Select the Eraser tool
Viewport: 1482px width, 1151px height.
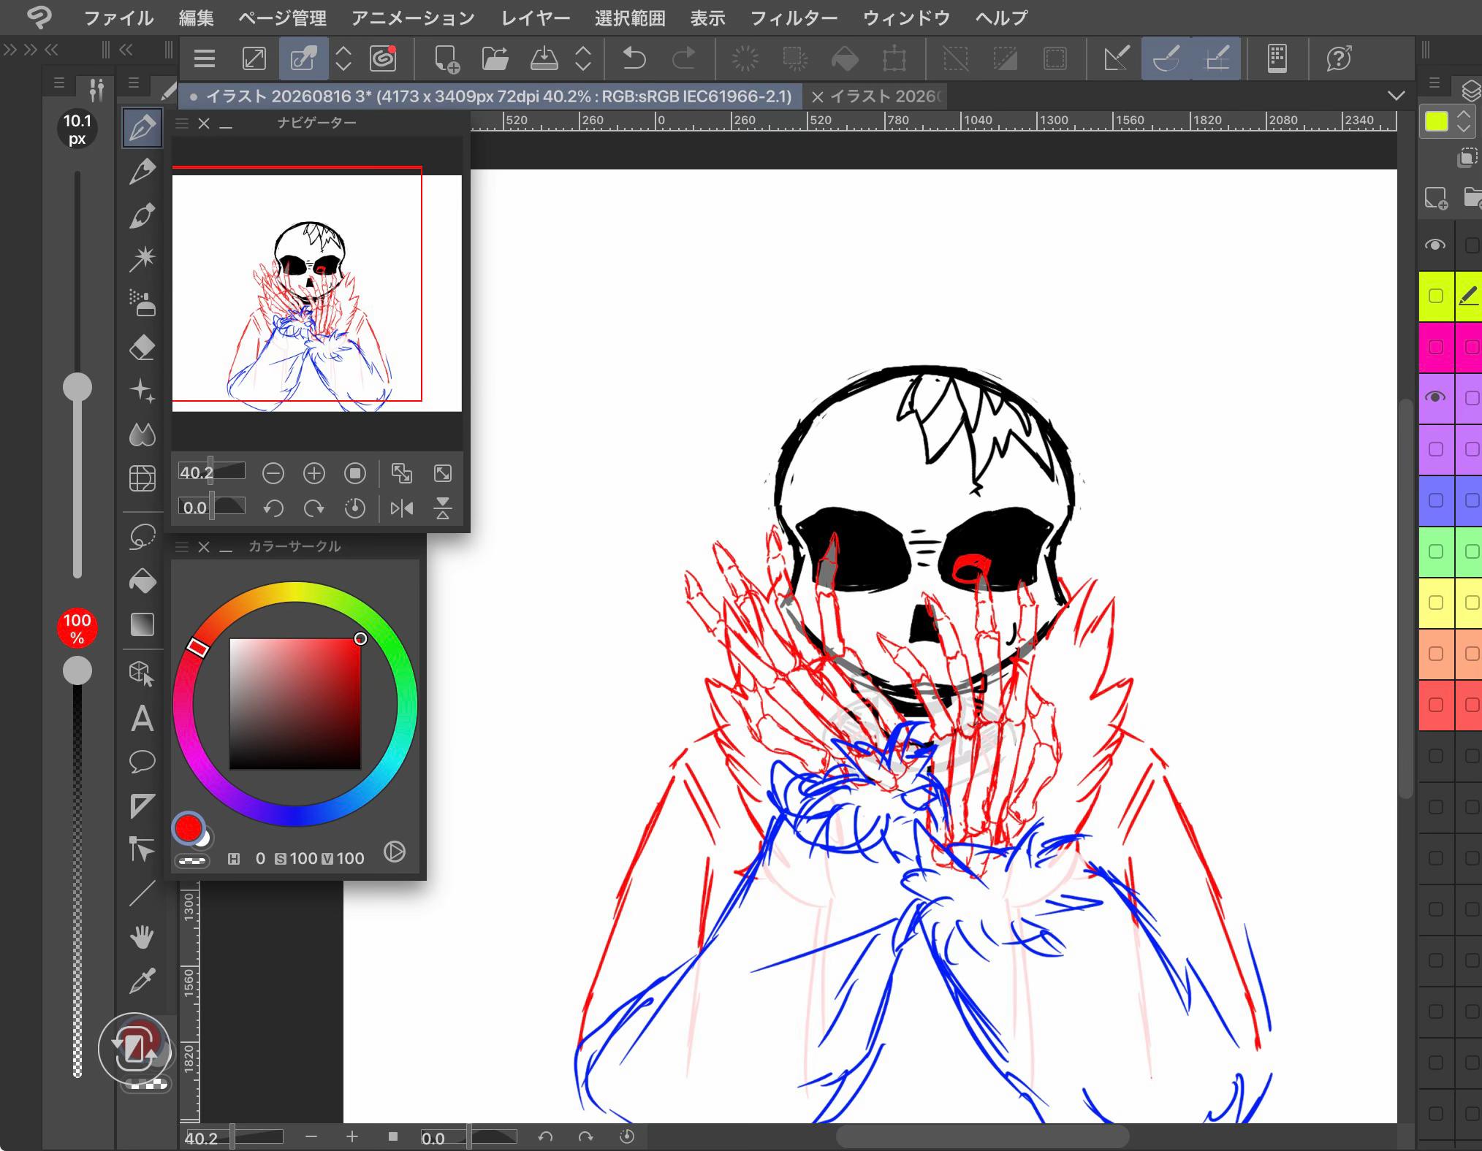tap(142, 347)
